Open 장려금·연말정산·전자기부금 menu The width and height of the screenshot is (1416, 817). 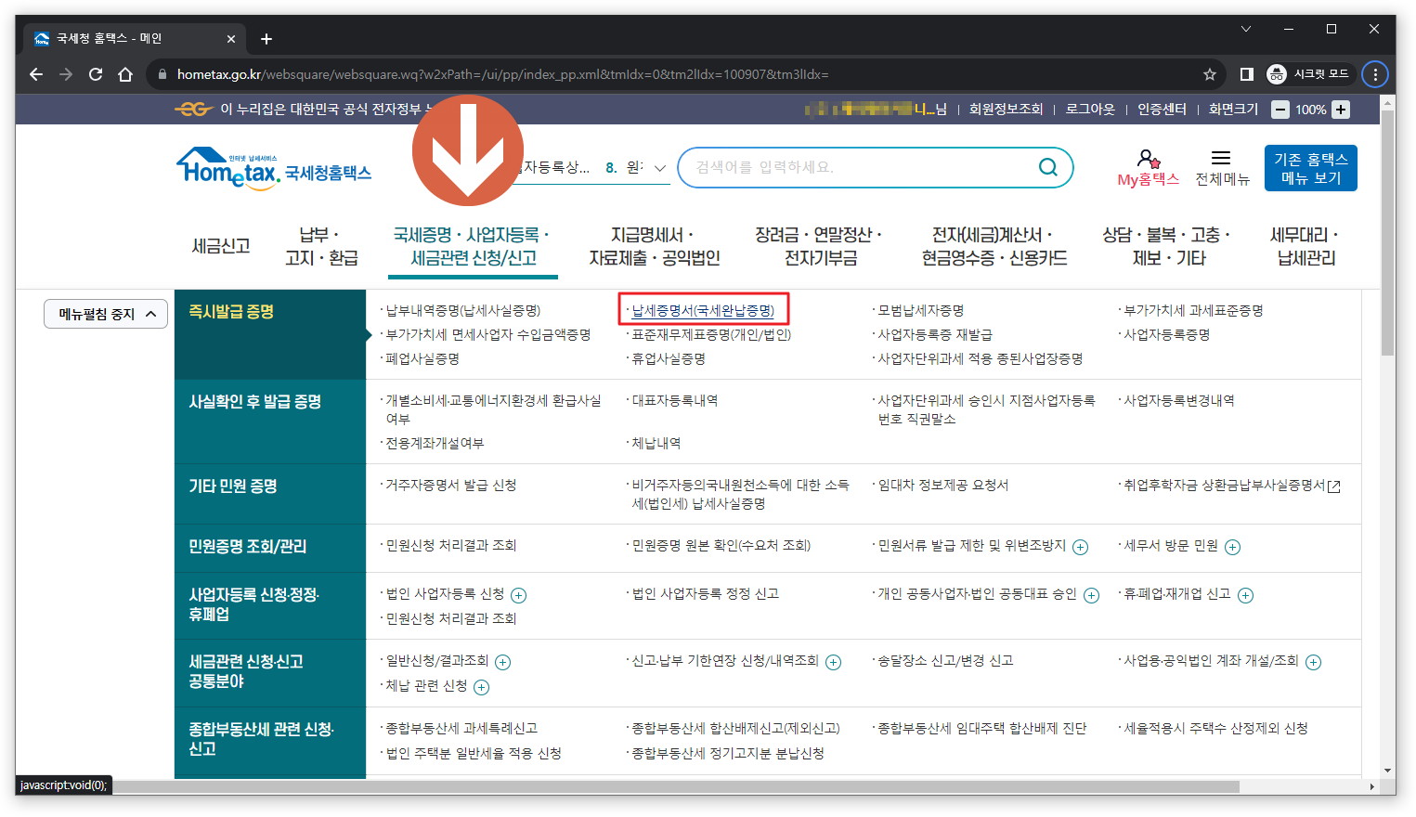[820, 246]
